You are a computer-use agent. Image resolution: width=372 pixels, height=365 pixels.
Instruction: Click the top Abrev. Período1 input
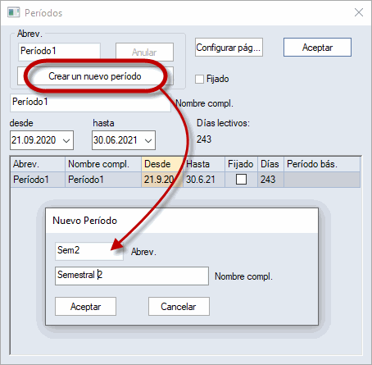tap(59, 52)
